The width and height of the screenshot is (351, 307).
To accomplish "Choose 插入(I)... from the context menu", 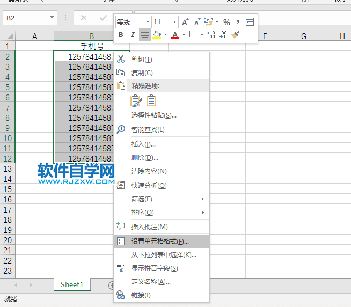I will [x=143, y=144].
